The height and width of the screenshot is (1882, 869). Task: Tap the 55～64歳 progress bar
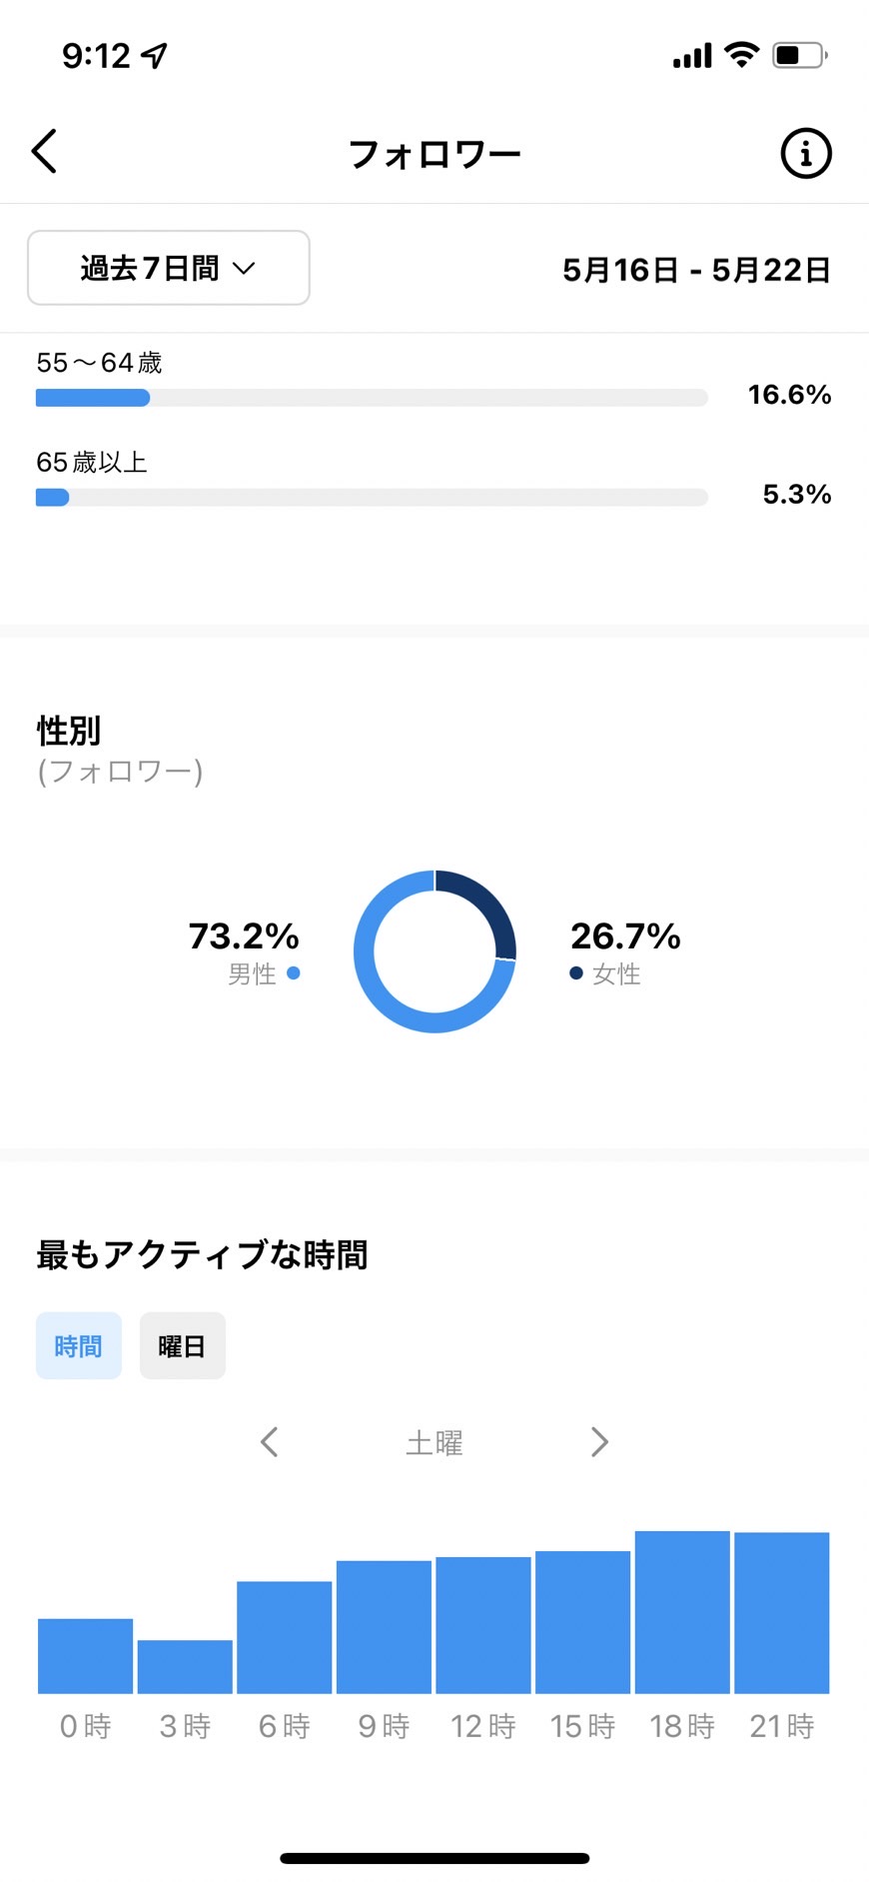coord(372,398)
